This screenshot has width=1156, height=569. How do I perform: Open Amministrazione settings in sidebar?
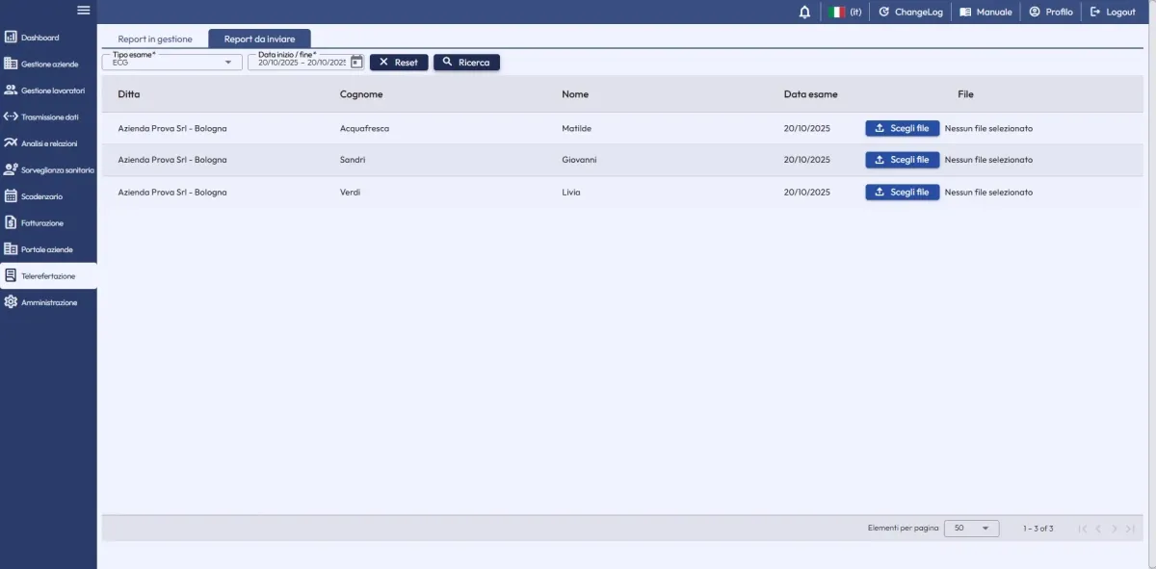[x=48, y=302]
